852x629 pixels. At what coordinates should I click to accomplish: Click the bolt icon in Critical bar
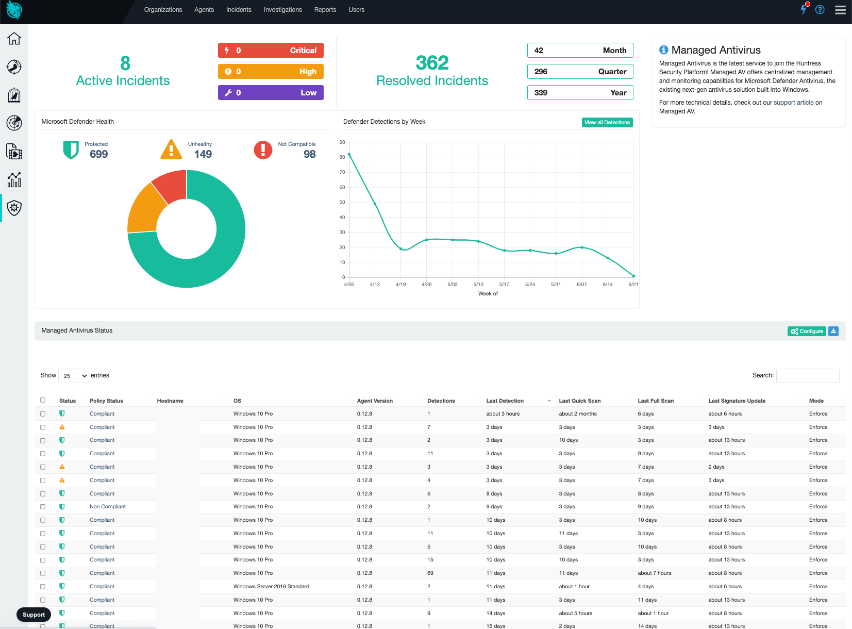(227, 51)
